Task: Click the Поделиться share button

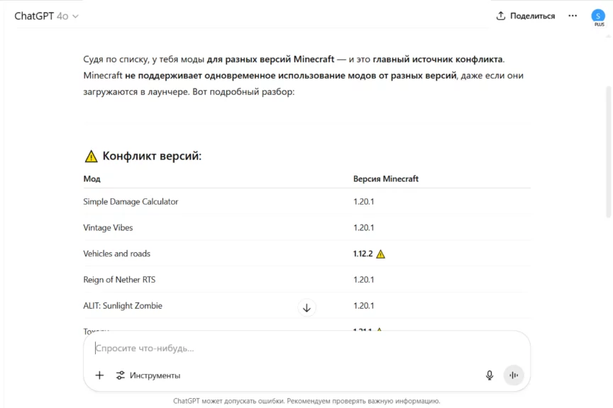Action: 525,16
